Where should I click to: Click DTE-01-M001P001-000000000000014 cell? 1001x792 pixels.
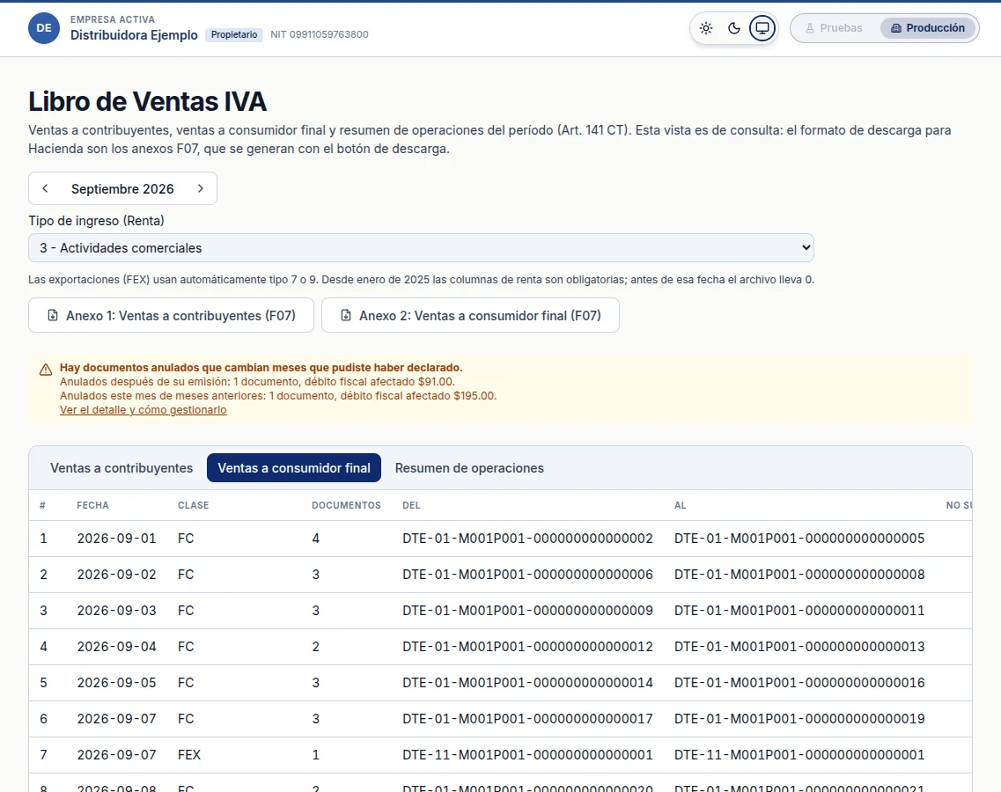[527, 683]
